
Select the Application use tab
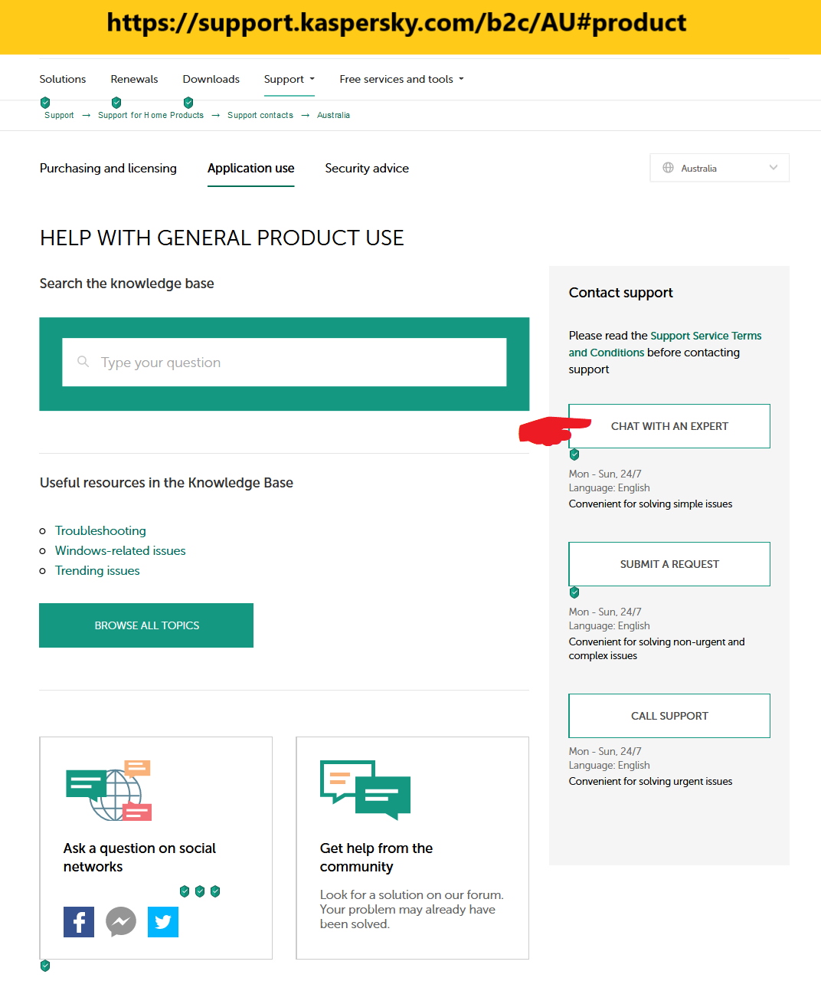[x=251, y=168]
